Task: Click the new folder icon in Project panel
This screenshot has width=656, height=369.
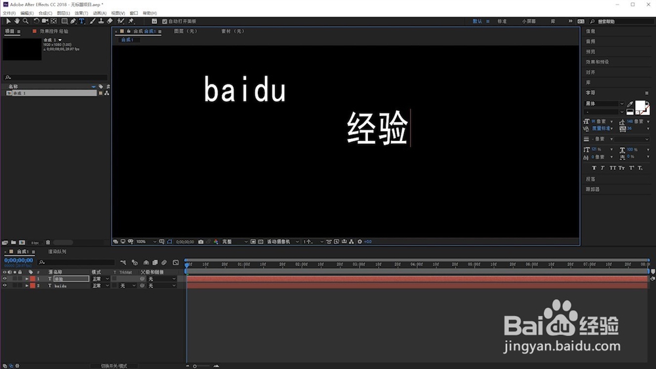Action: point(13,243)
